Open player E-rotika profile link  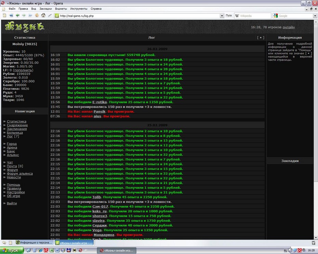click(x=100, y=102)
